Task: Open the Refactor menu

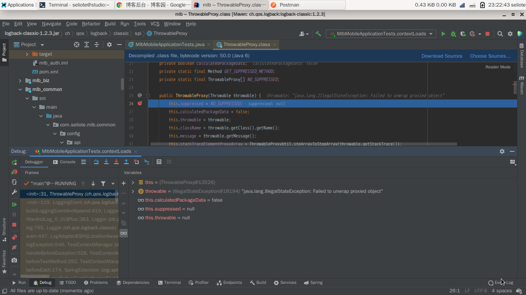Action: point(91,23)
